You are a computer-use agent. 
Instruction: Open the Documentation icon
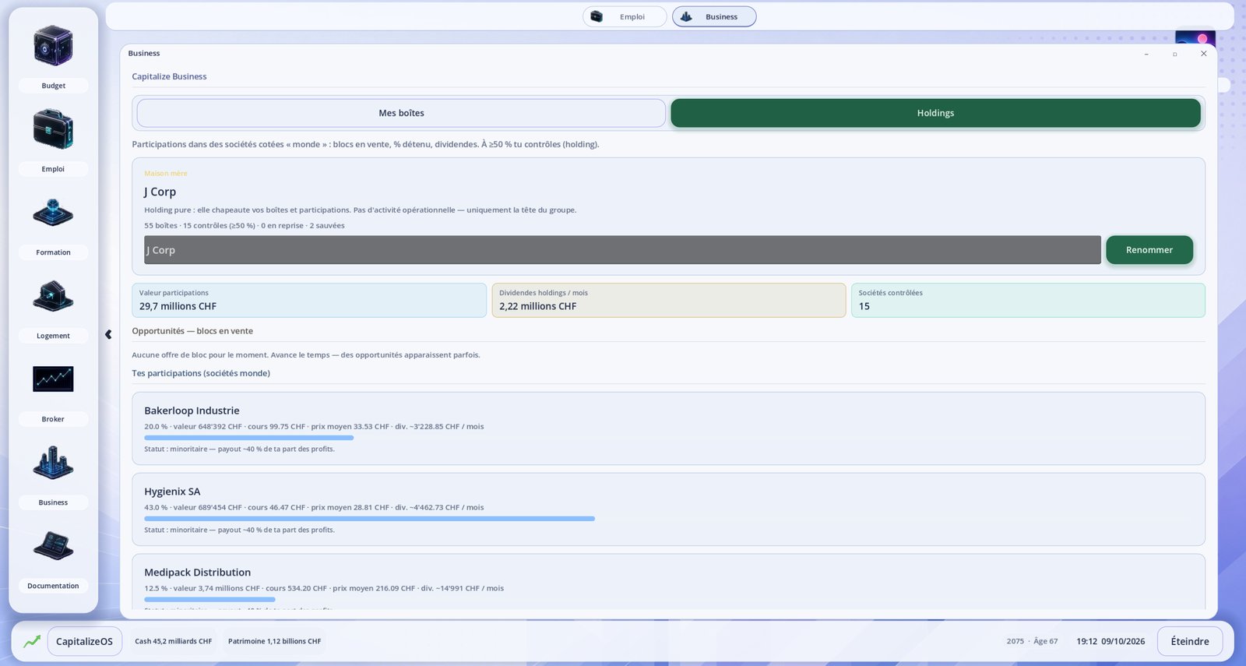[x=53, y=546]
